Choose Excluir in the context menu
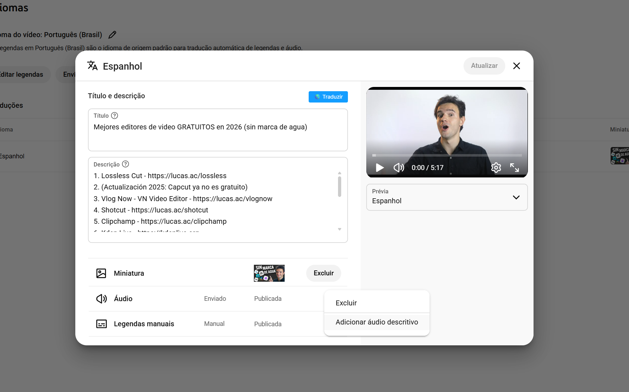 click(346, 303)
